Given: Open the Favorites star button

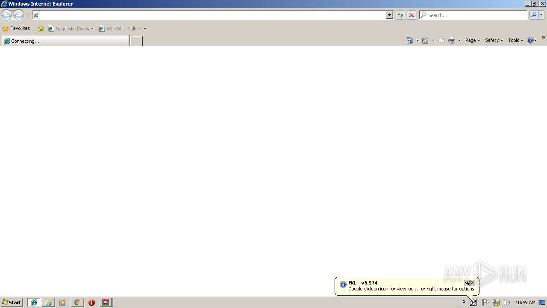Looking at the screenshot, I should [x=16, y=28].
